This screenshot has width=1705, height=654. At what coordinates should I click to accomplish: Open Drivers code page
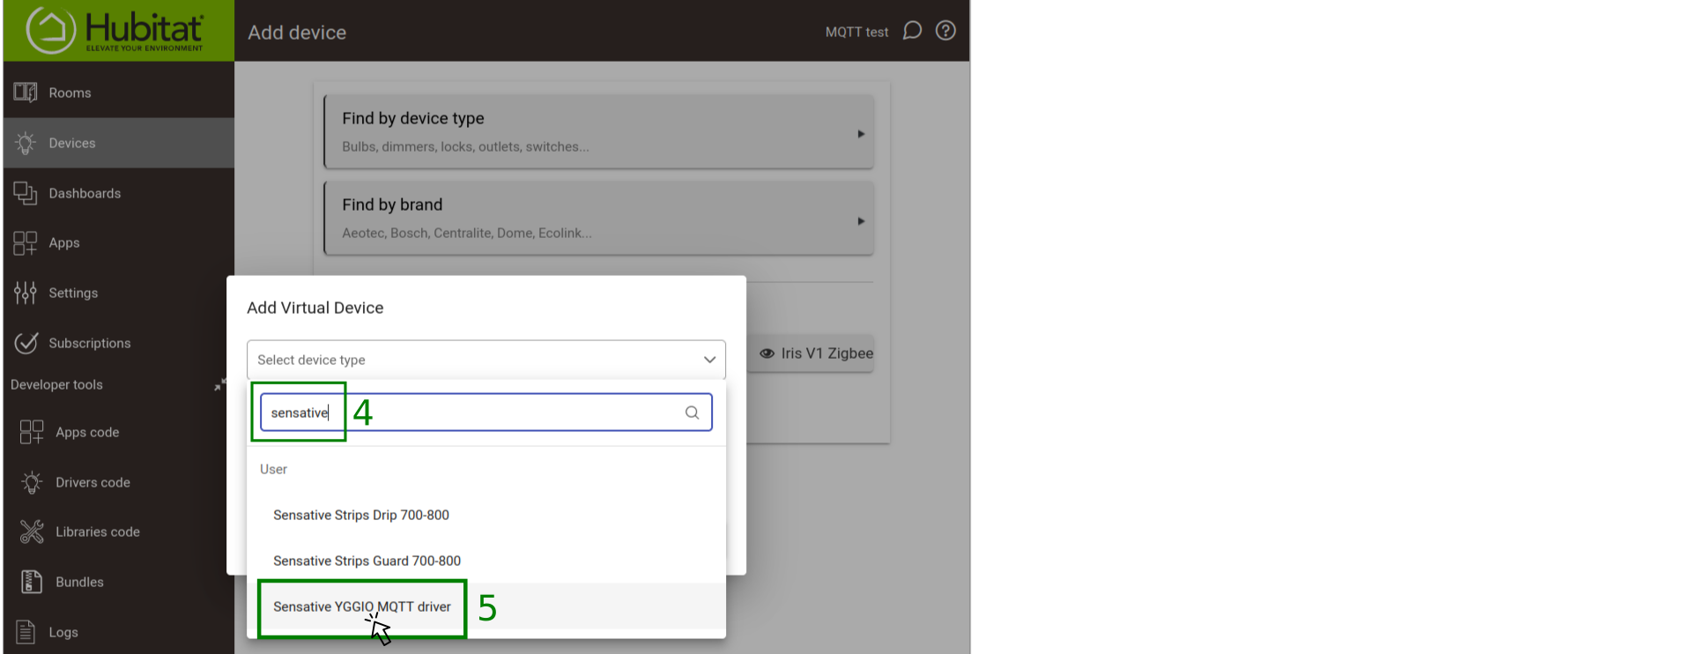[119, 482]
